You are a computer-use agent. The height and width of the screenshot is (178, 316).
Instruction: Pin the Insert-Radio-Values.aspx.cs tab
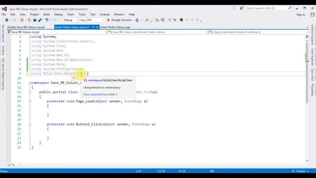coord(93,27)
